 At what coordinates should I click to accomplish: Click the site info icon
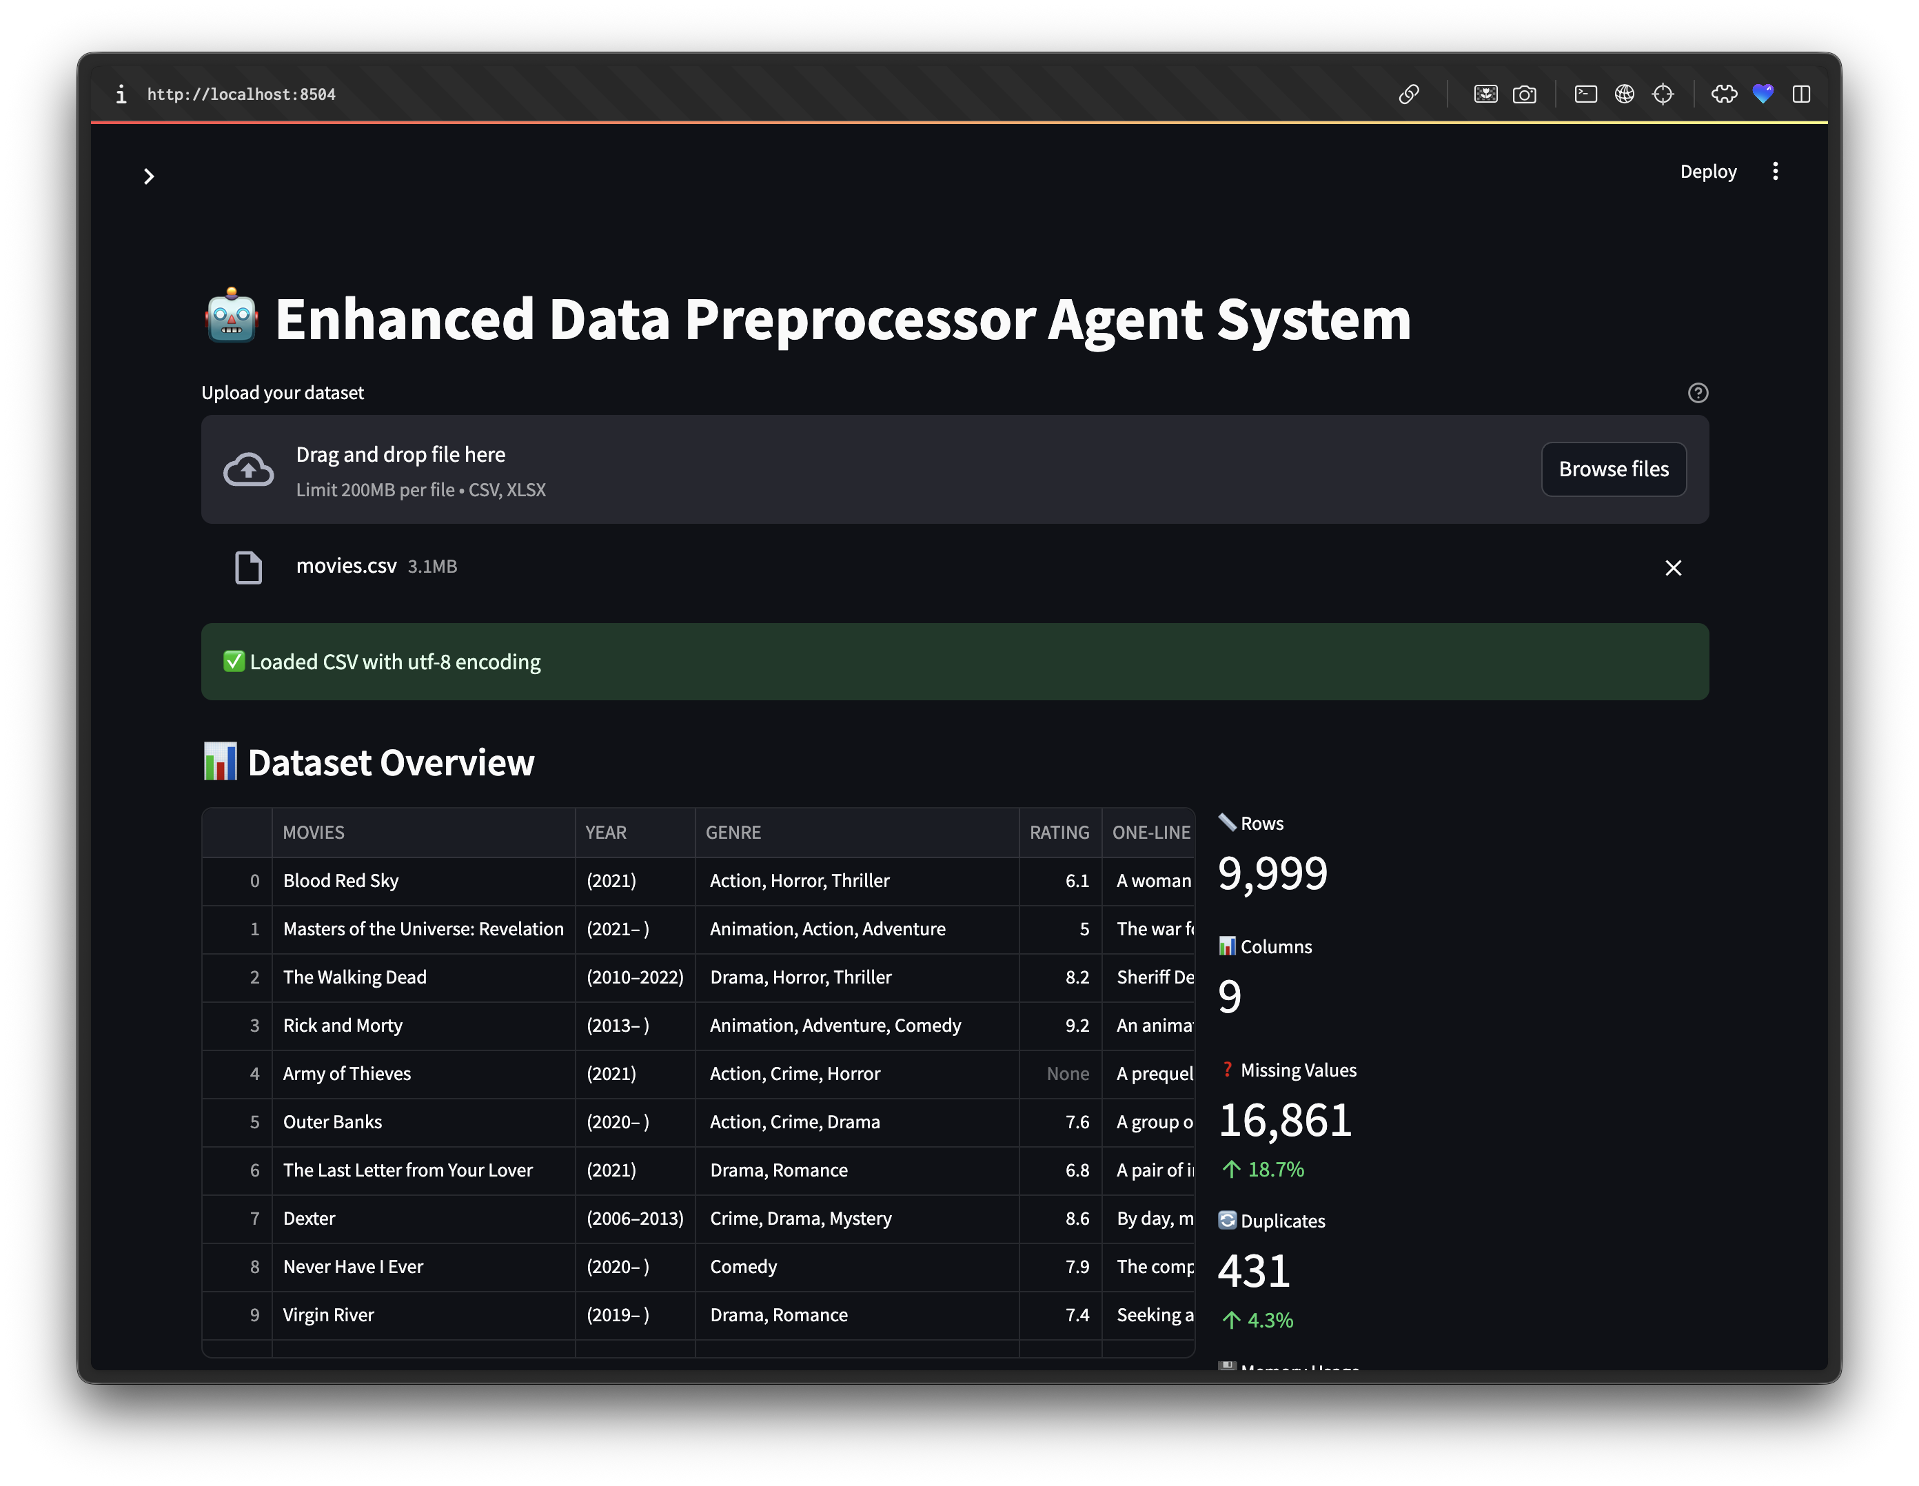pos(121,94)
